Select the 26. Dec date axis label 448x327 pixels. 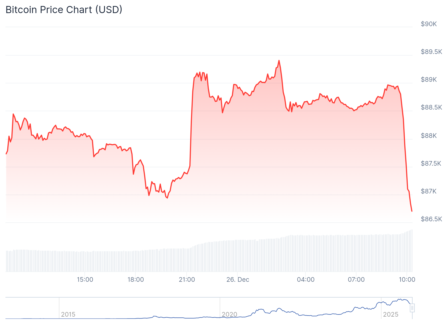[238, 280]
